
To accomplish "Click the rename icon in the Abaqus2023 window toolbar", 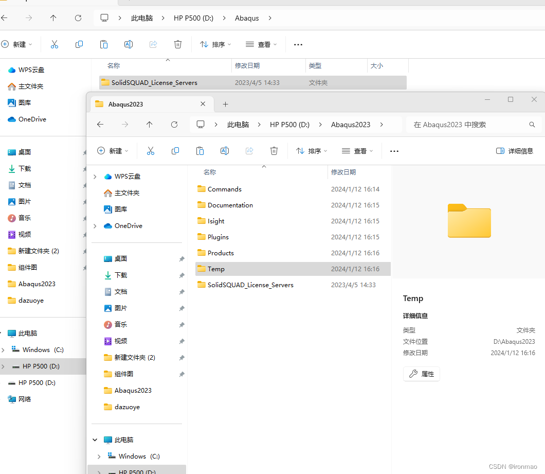I will point(225,151).
